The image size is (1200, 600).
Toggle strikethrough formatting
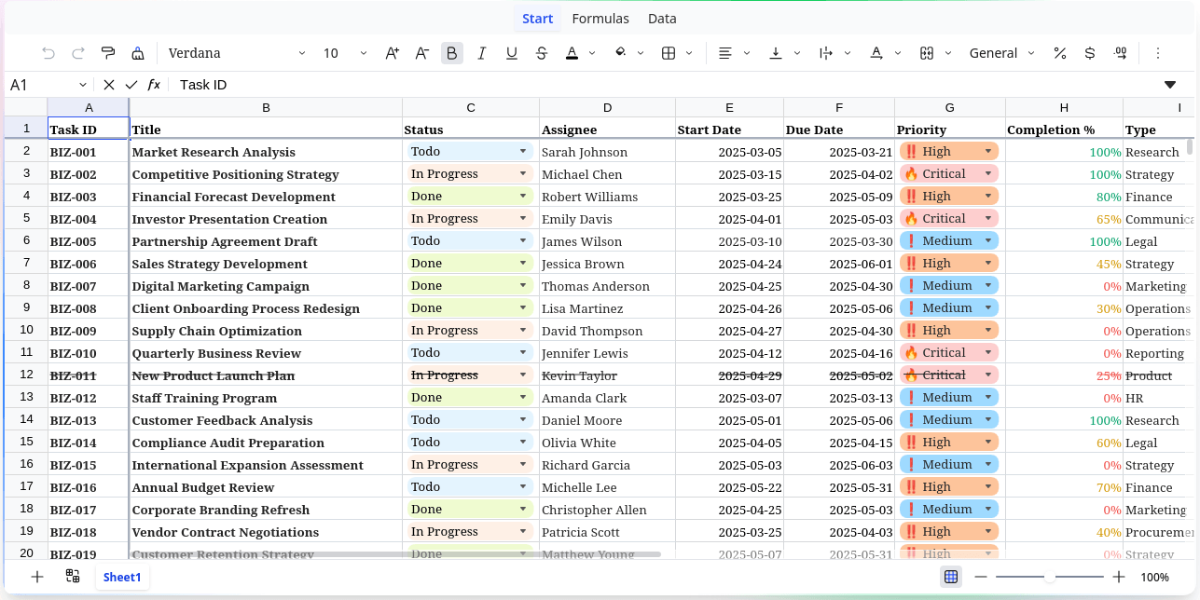tap(542, 53)
